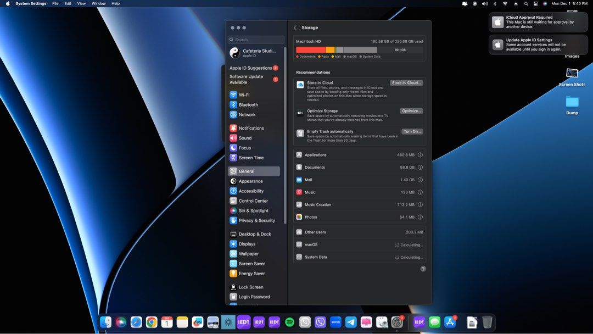Select Wi-Fi in the settings sidebar
The width and height of the screenshot is (593, 334).
click(x=254, y=95)
